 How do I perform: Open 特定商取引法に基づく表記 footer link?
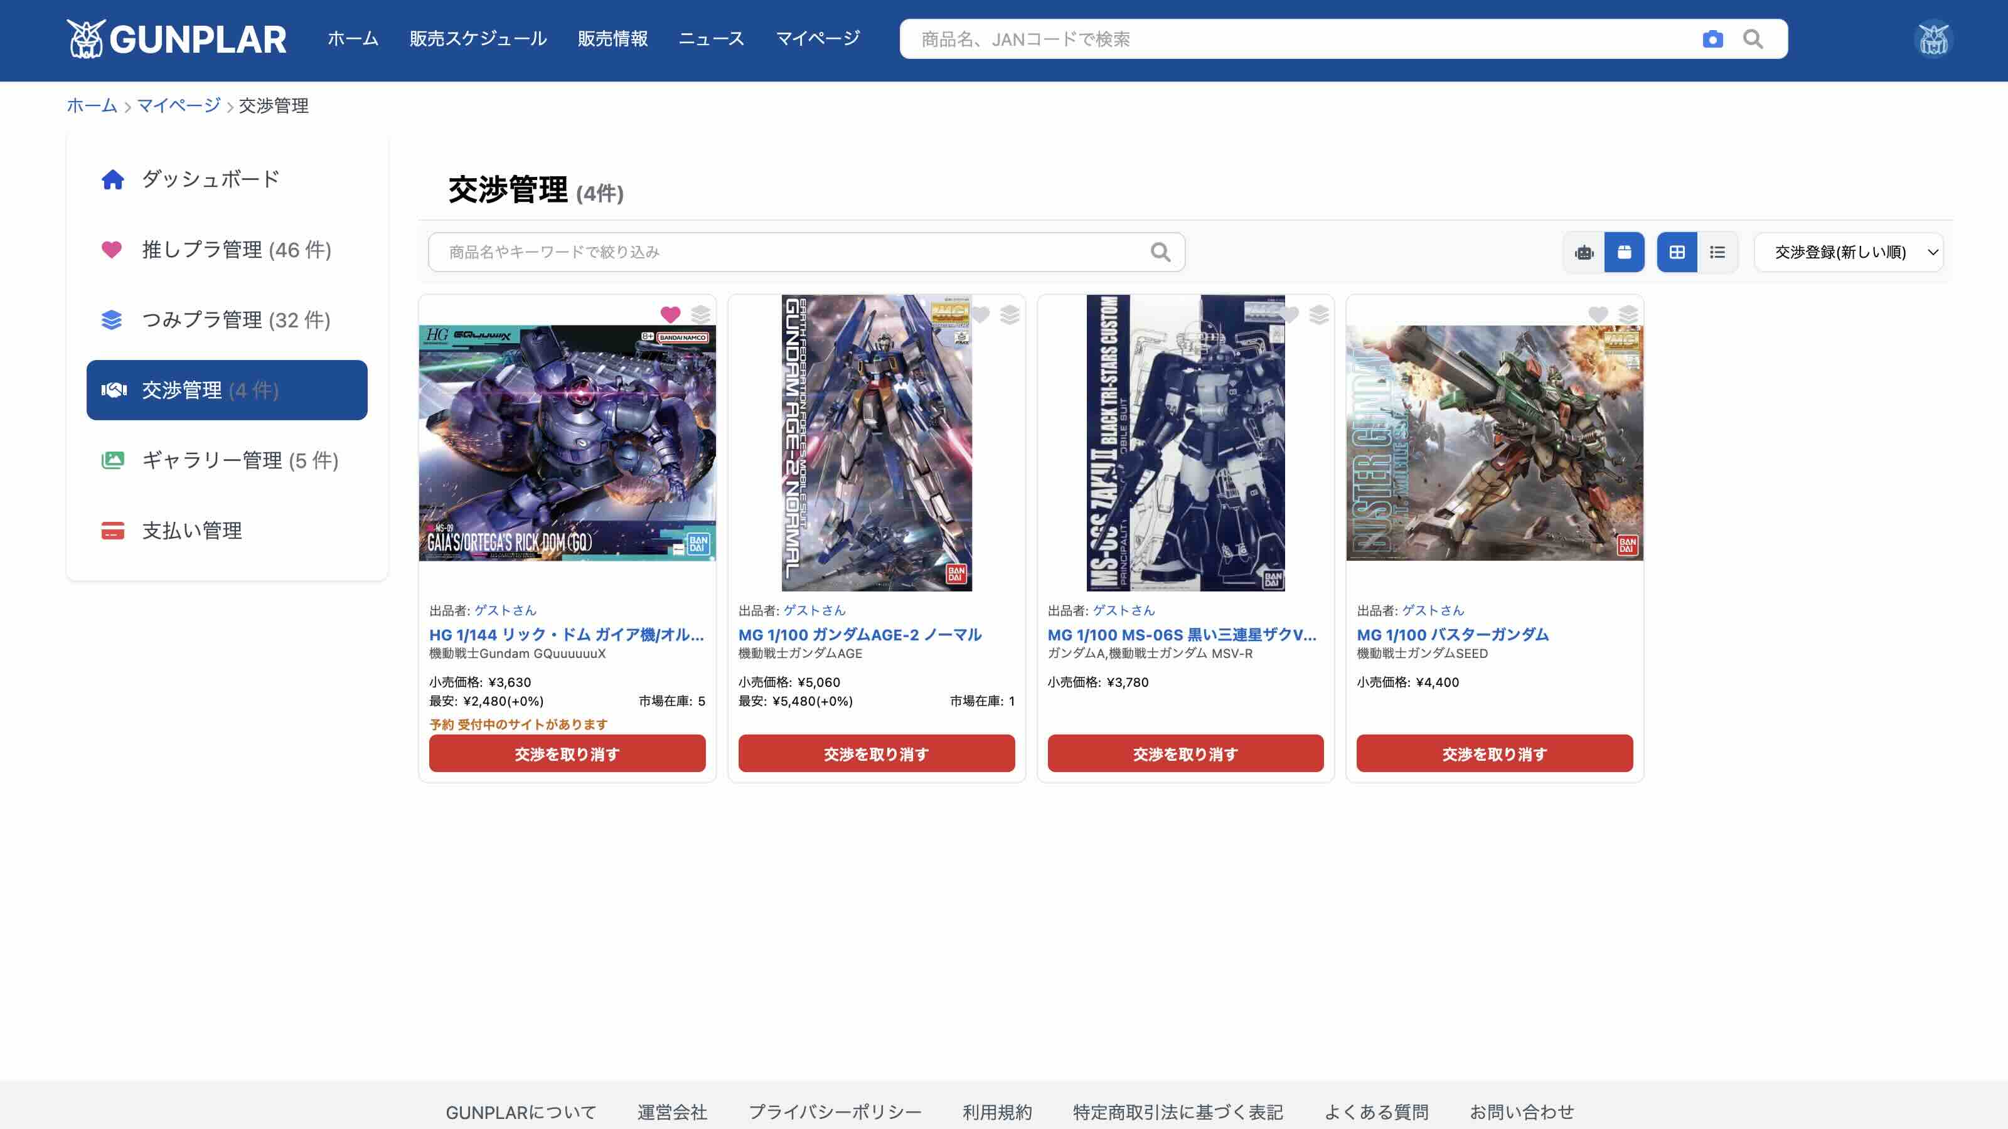tap(1178, 1112)
